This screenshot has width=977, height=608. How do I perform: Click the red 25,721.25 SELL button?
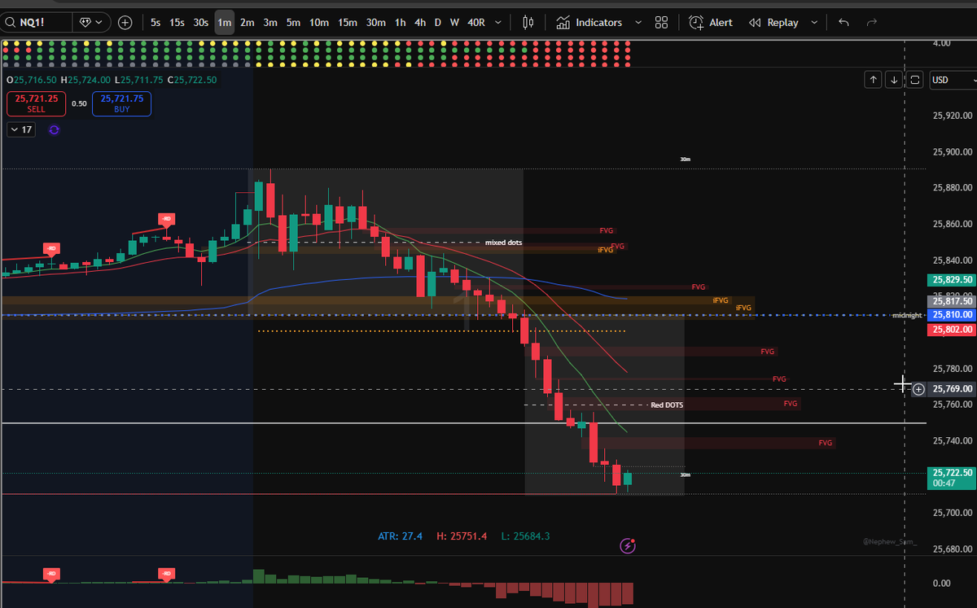(x=36, y=103)
